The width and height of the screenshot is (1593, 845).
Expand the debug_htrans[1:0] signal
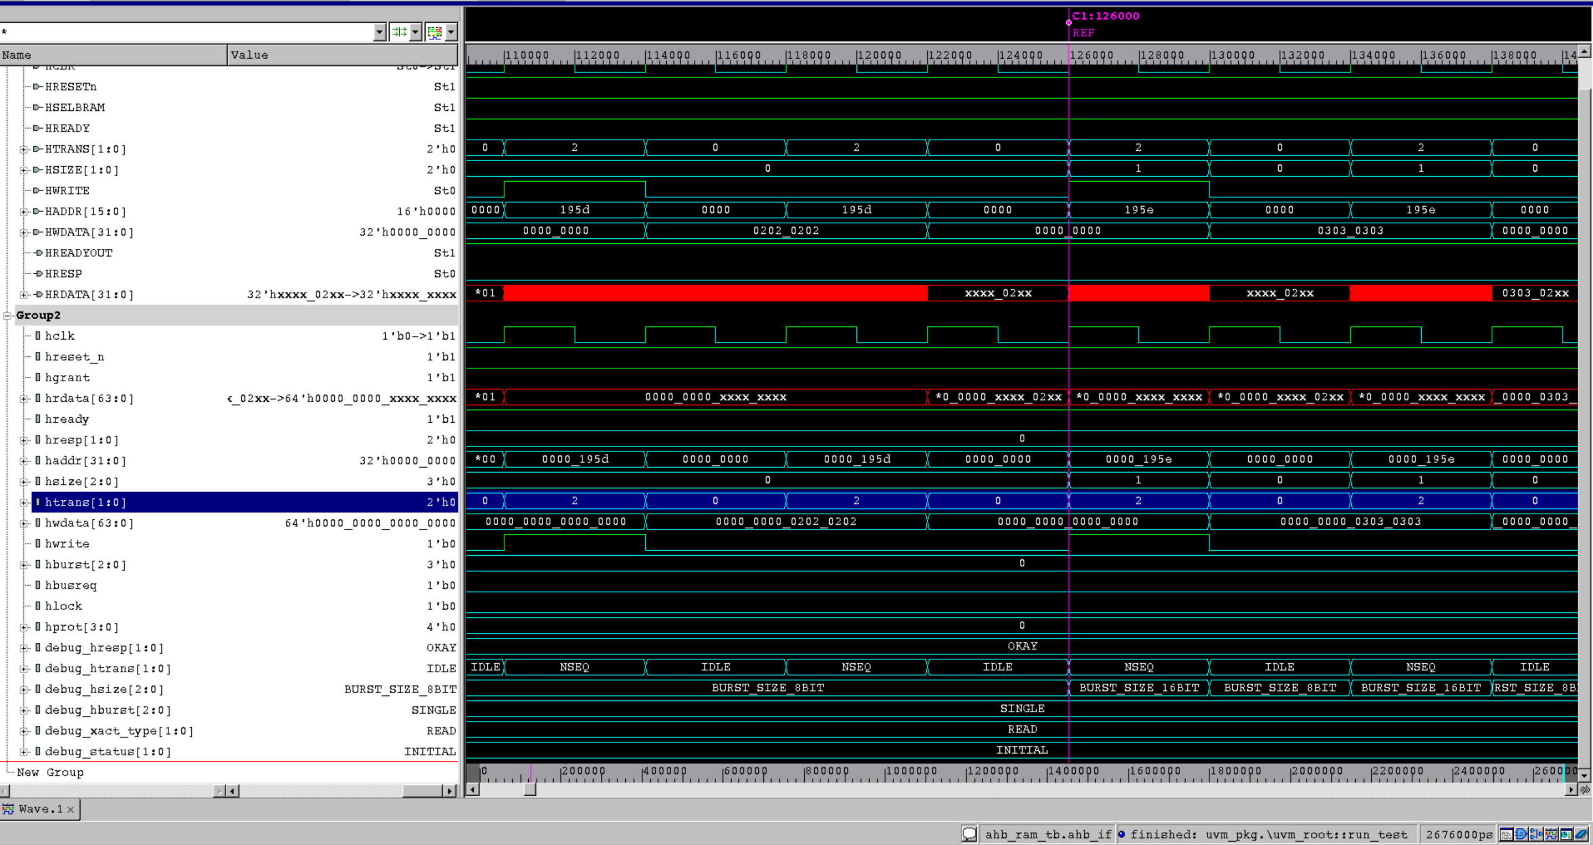[x=23, y=668]
